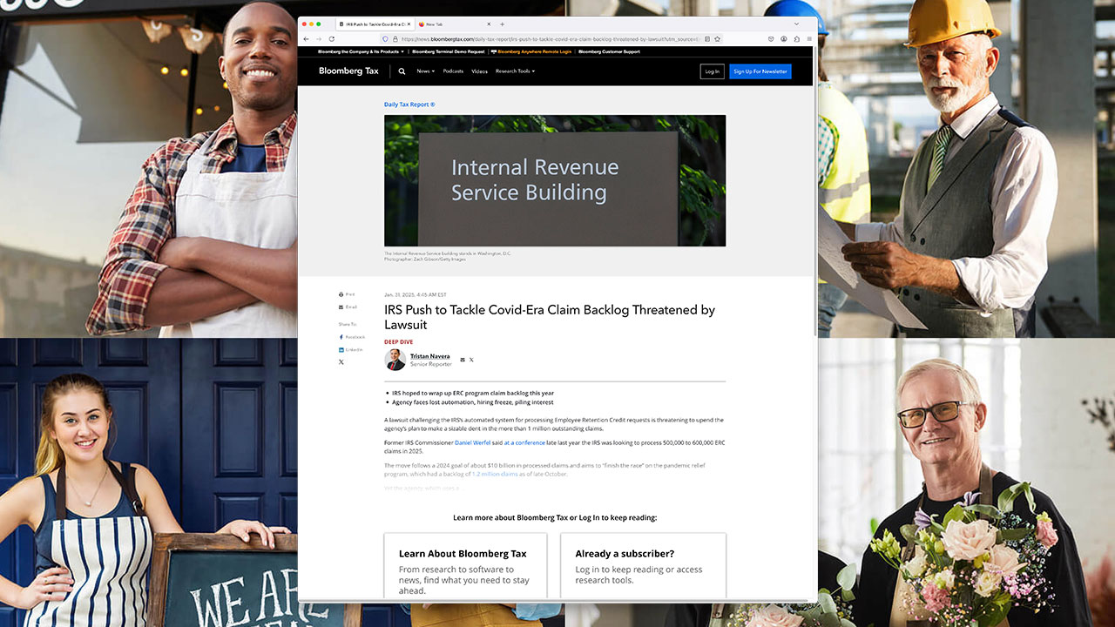1115x627 pixels.
Task: Expand the Research Tools dropdown
Action: coord(515,71)
